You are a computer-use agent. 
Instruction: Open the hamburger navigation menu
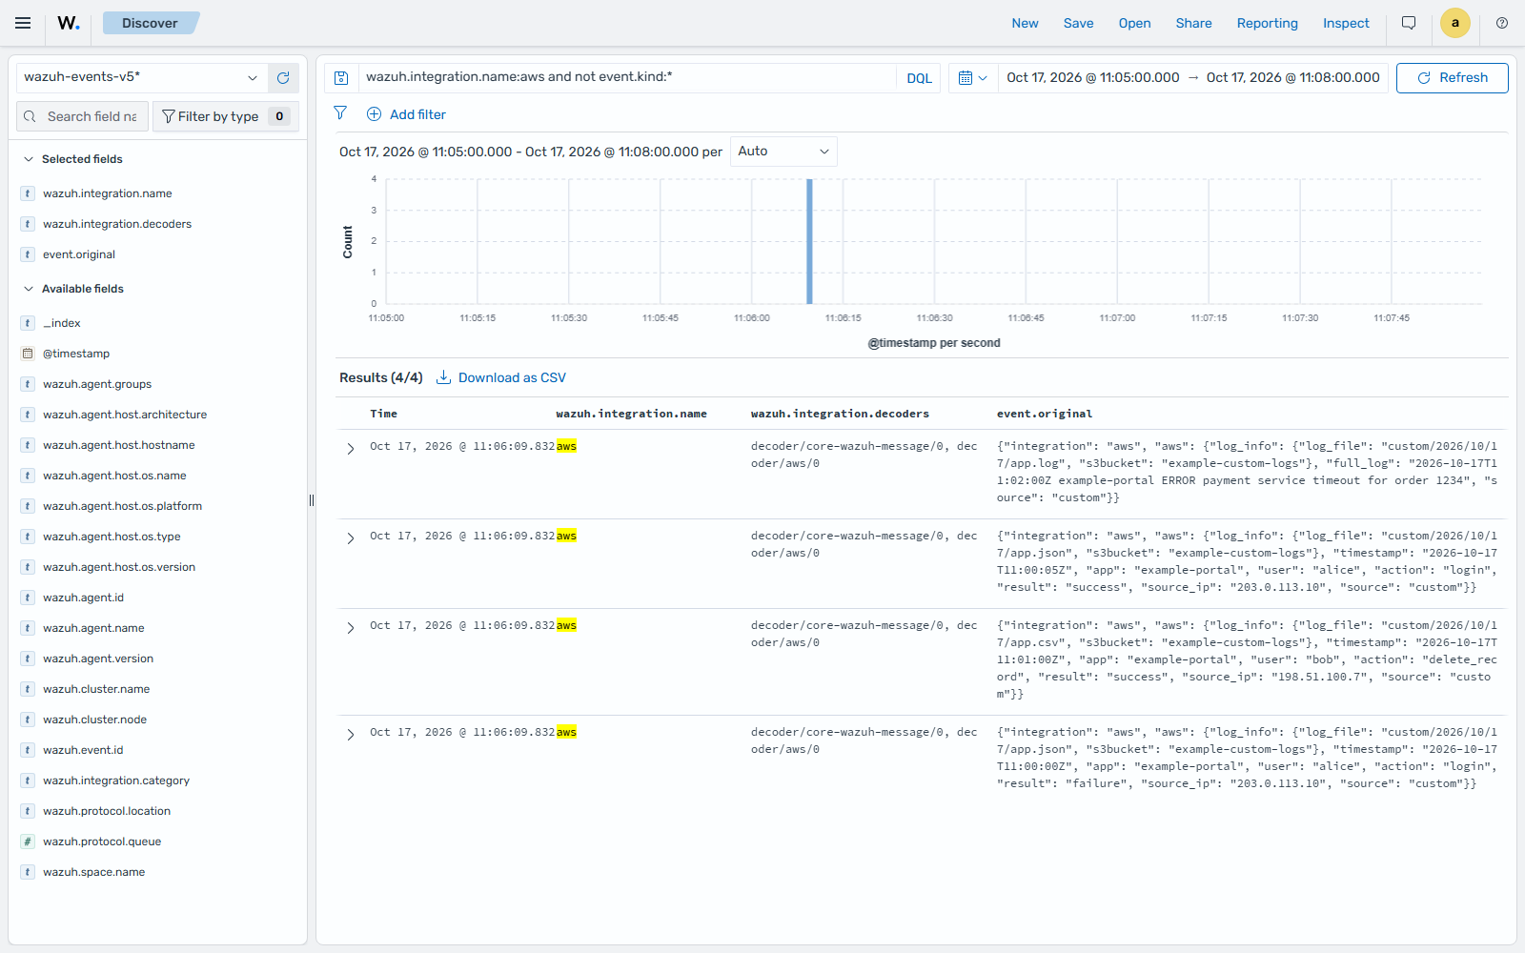(23, 23)
